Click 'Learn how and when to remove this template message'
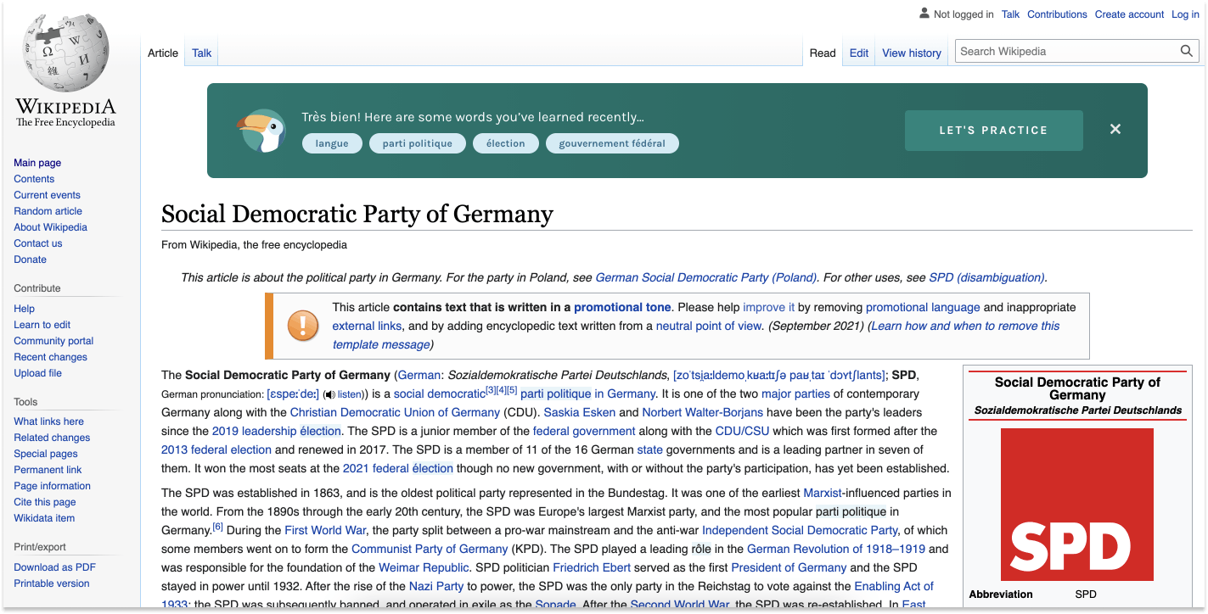Viewport: 1208px width, 614px height. (x=696, y=335)
